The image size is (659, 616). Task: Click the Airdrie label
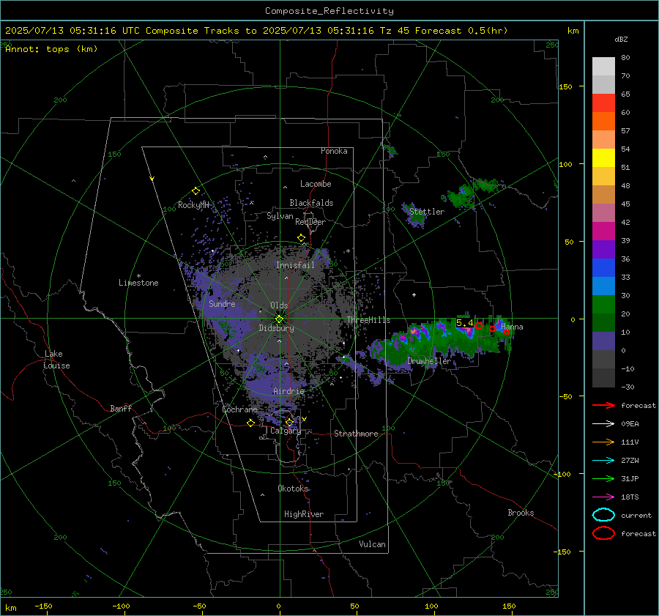(288, 391)
